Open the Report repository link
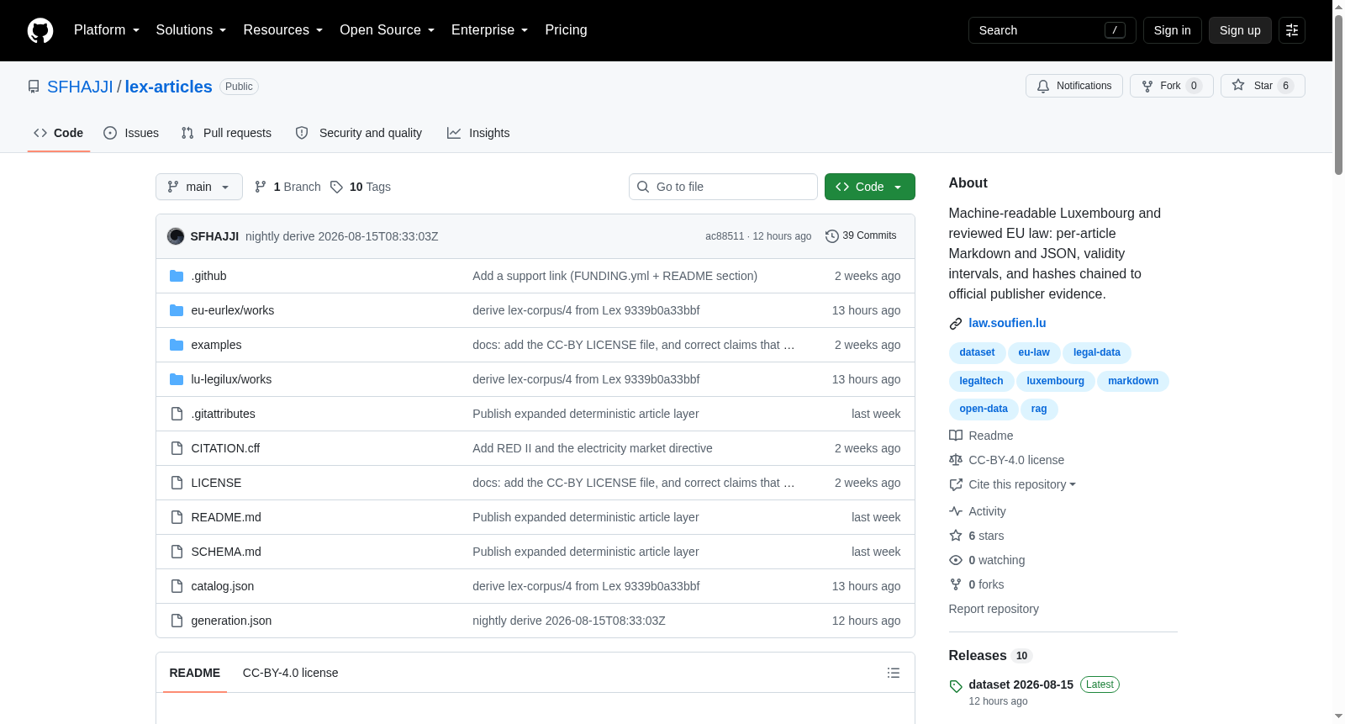 pyautogui.click(x=994, y=609)
